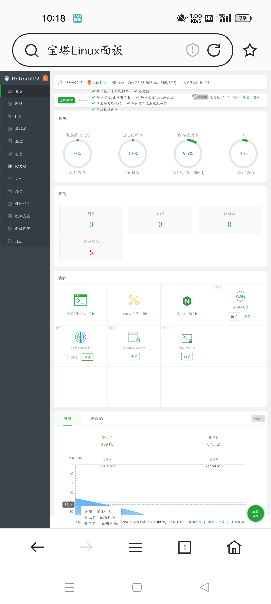271x604 pixels.
Task: Click 预览 under 网站监控报表
Action: click(x=74, y=357)
